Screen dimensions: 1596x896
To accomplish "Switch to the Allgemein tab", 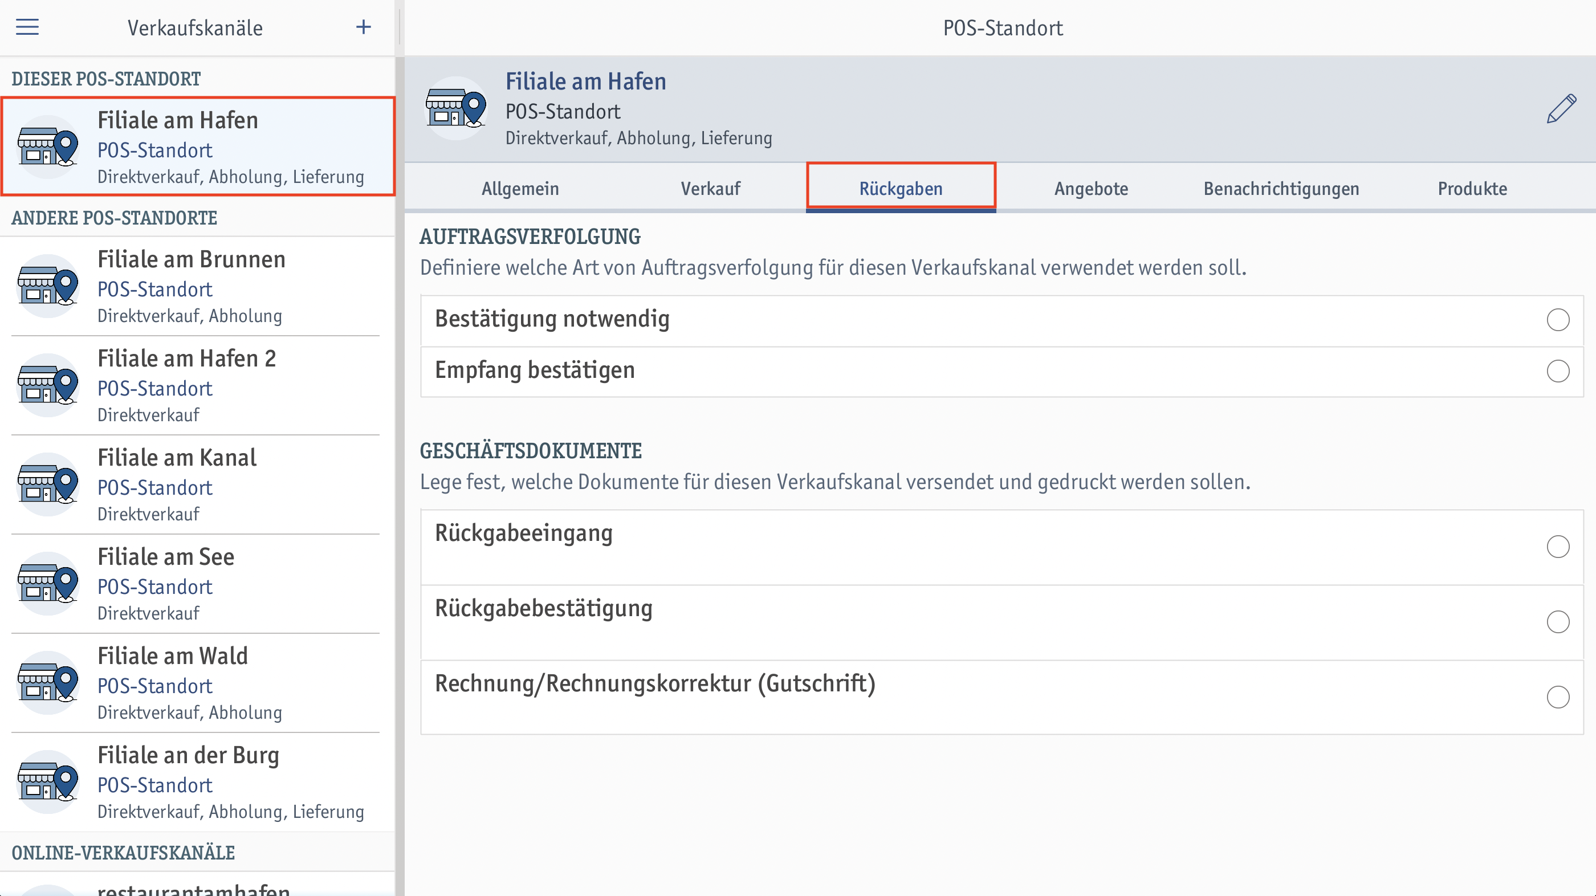I will tap(520, 188).
